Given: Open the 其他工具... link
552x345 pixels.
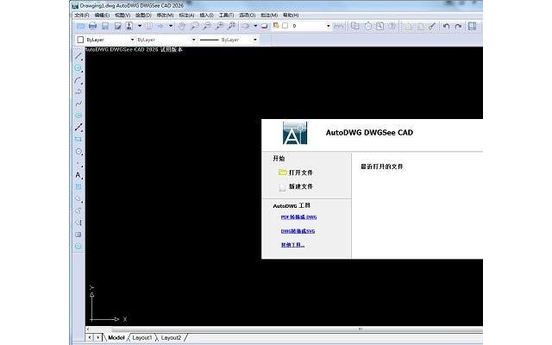Looking at the screenshot, I should (292, 245).
